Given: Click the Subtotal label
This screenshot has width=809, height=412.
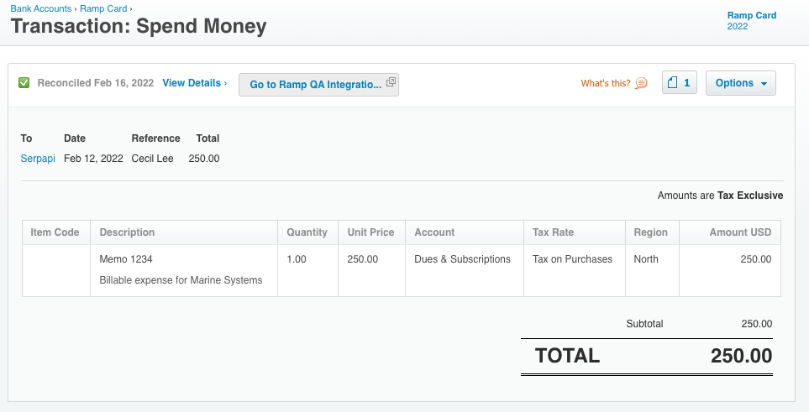Looking at the screenshot, I should (644, 324).
